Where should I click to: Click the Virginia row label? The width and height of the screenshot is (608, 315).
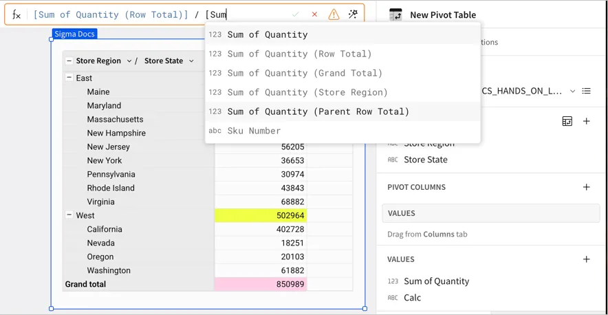101,202
